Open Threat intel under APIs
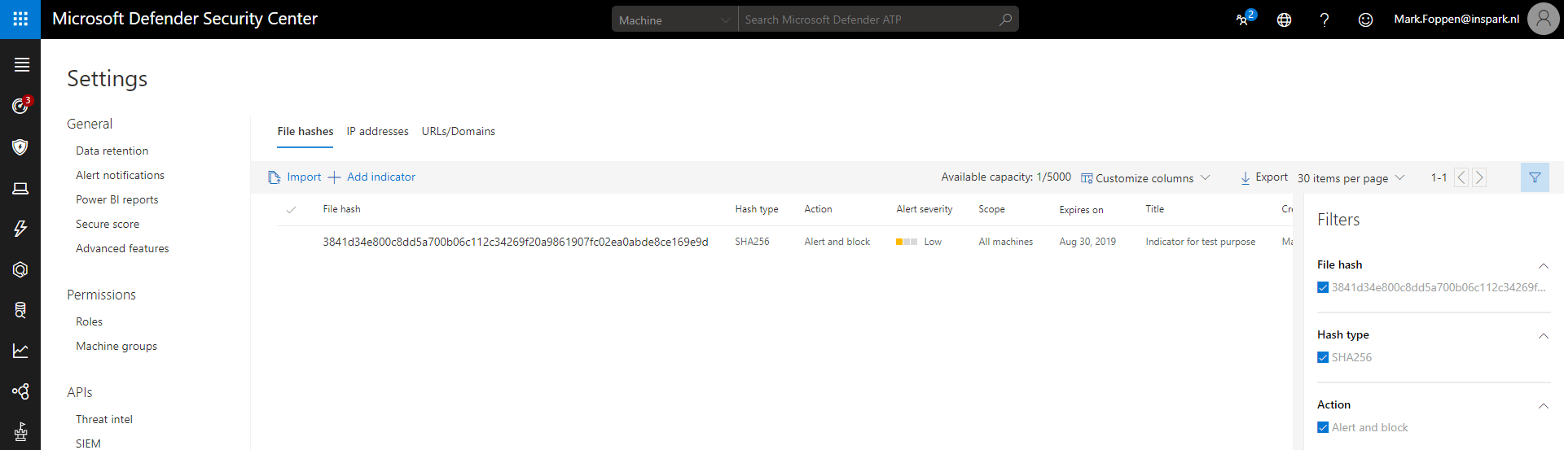 (104, 419)
